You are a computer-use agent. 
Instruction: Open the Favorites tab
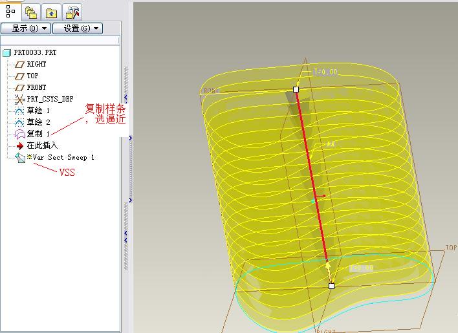[x=51, y=12]
